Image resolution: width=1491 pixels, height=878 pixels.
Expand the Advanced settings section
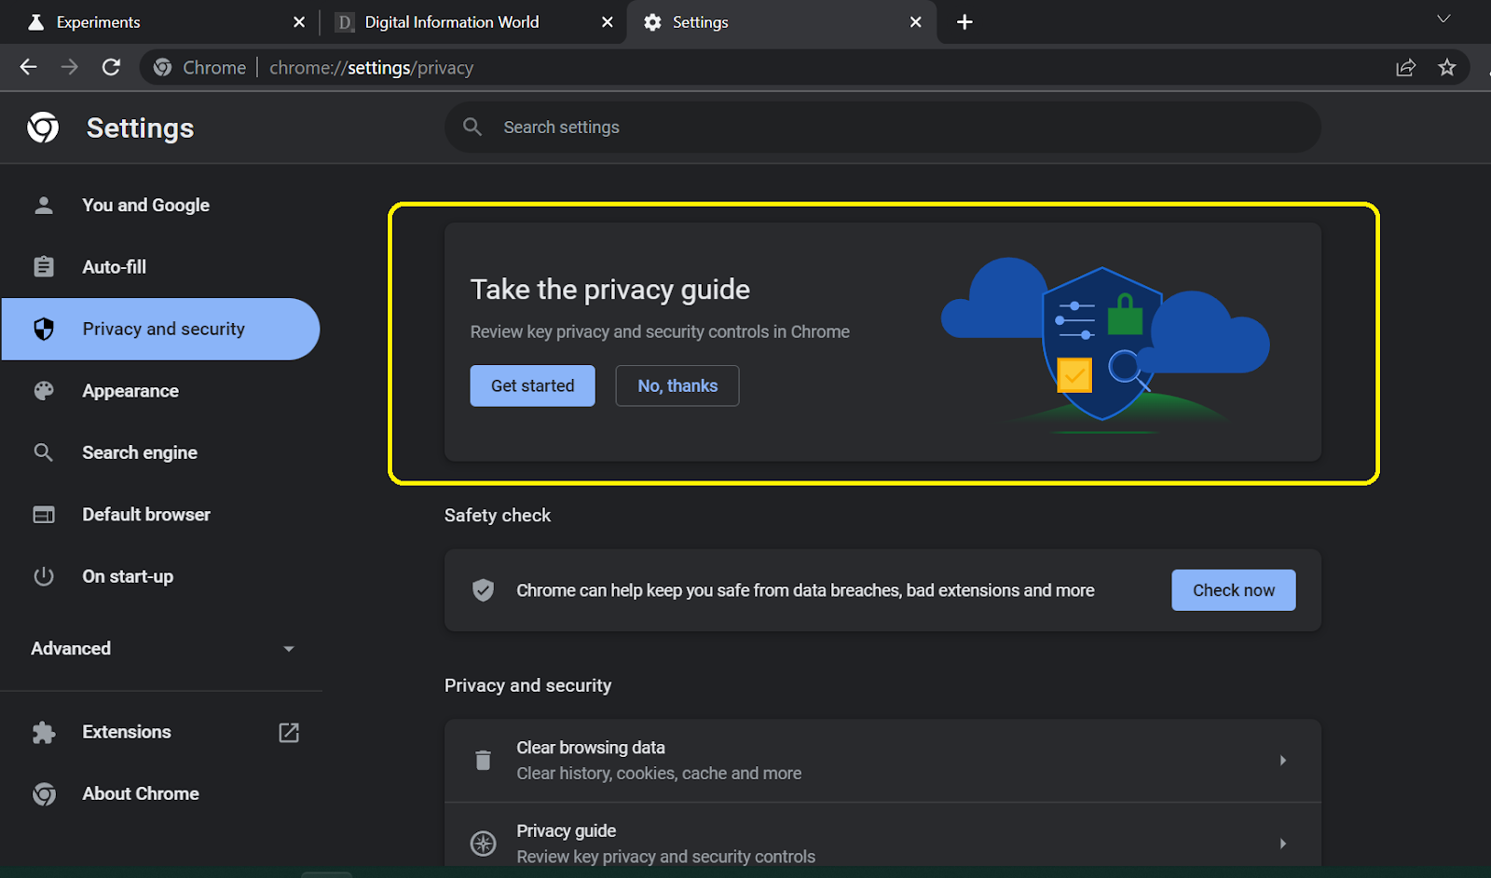coord(160,648)
